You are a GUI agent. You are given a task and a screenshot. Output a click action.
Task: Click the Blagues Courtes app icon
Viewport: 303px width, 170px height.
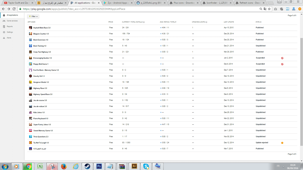30,34
